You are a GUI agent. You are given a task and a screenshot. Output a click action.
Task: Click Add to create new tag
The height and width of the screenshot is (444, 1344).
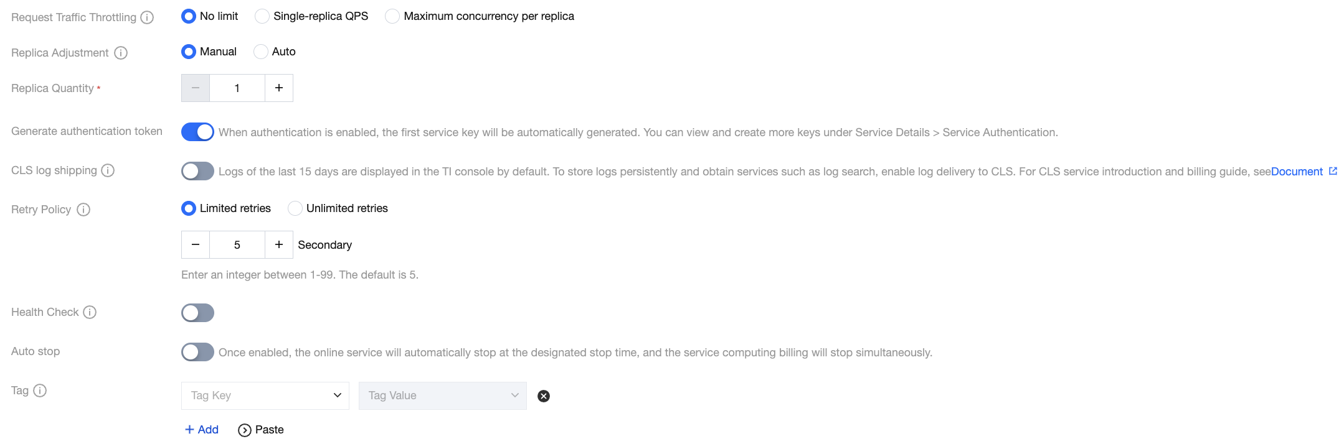[x=202, y=430]
